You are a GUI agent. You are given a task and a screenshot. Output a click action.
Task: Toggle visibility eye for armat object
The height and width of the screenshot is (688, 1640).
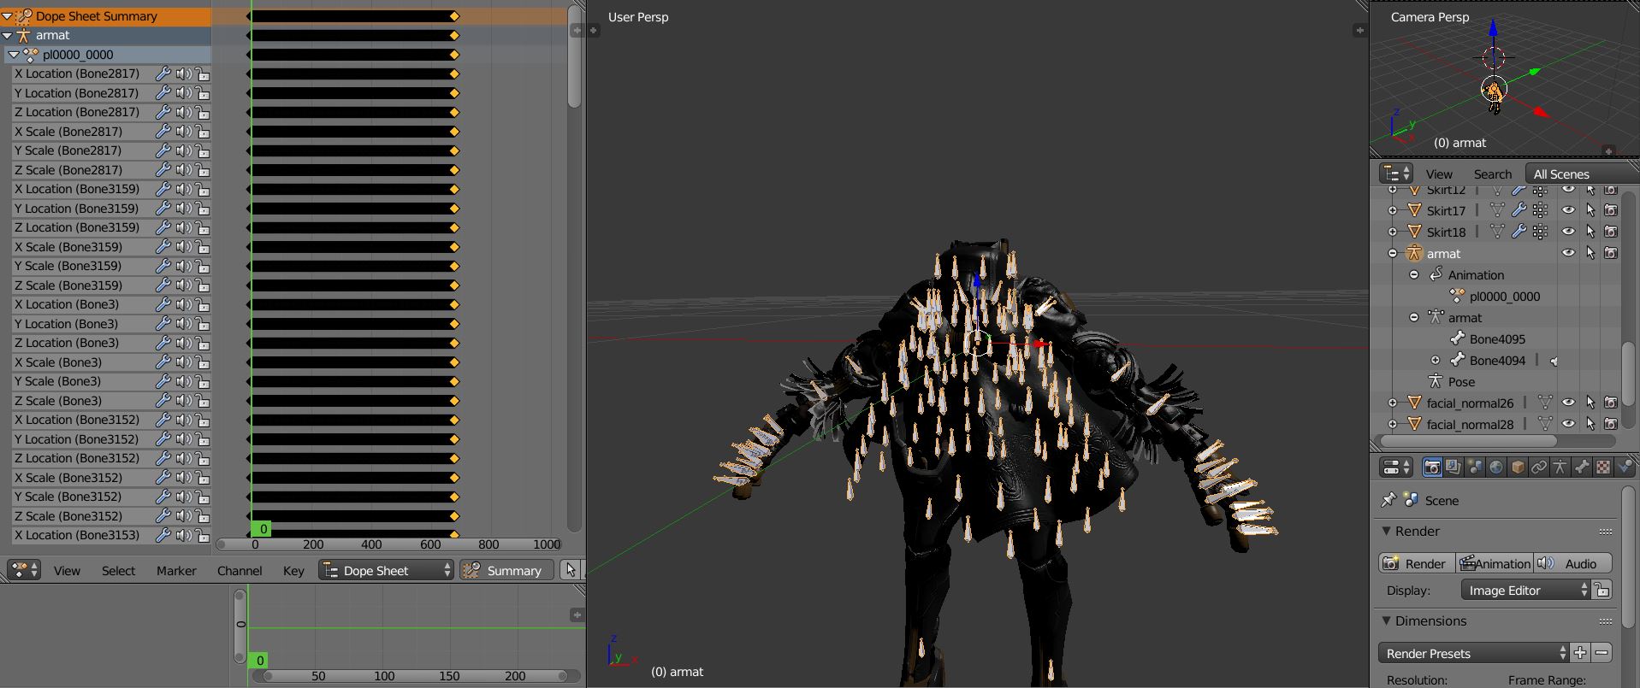1568,253
